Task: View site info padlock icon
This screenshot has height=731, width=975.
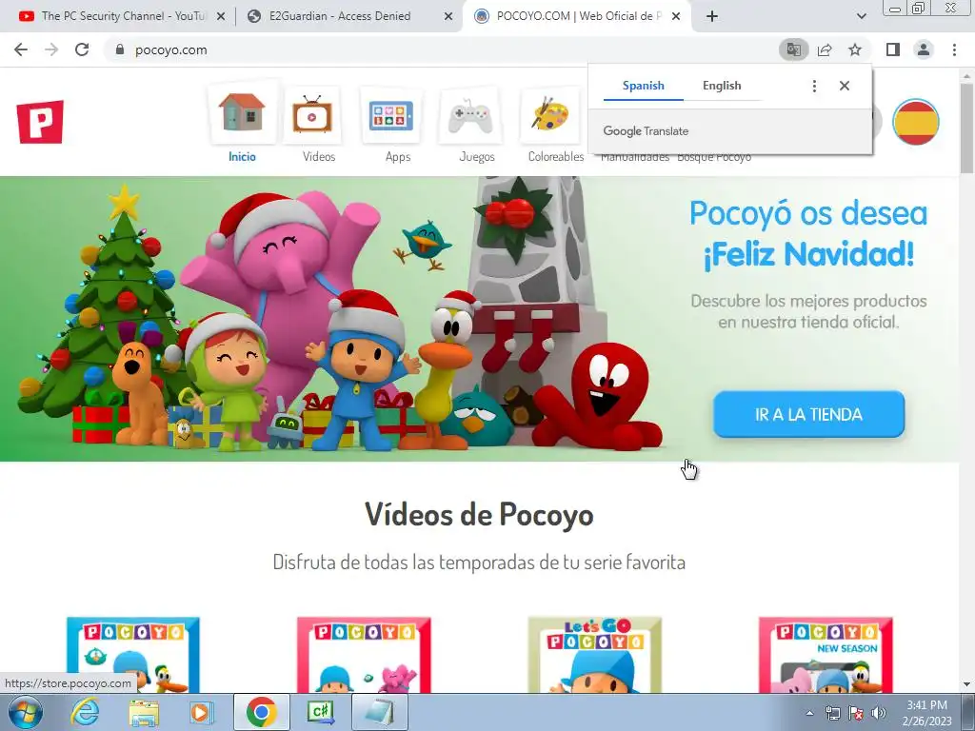Action: pyautogui.click(x=120, y=49)
